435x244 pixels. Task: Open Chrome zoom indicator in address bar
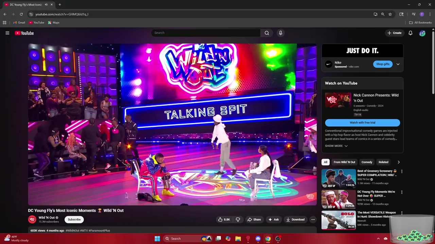[383, 14]
